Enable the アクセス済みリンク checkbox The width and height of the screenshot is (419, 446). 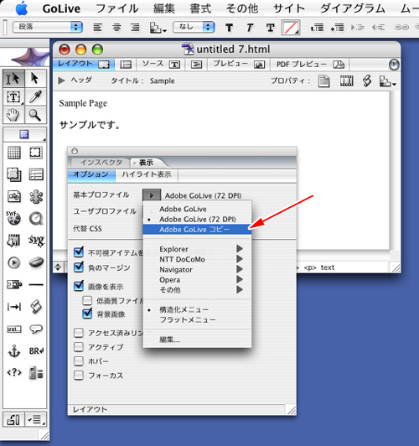pyautogui.click(x=79, y=333)
